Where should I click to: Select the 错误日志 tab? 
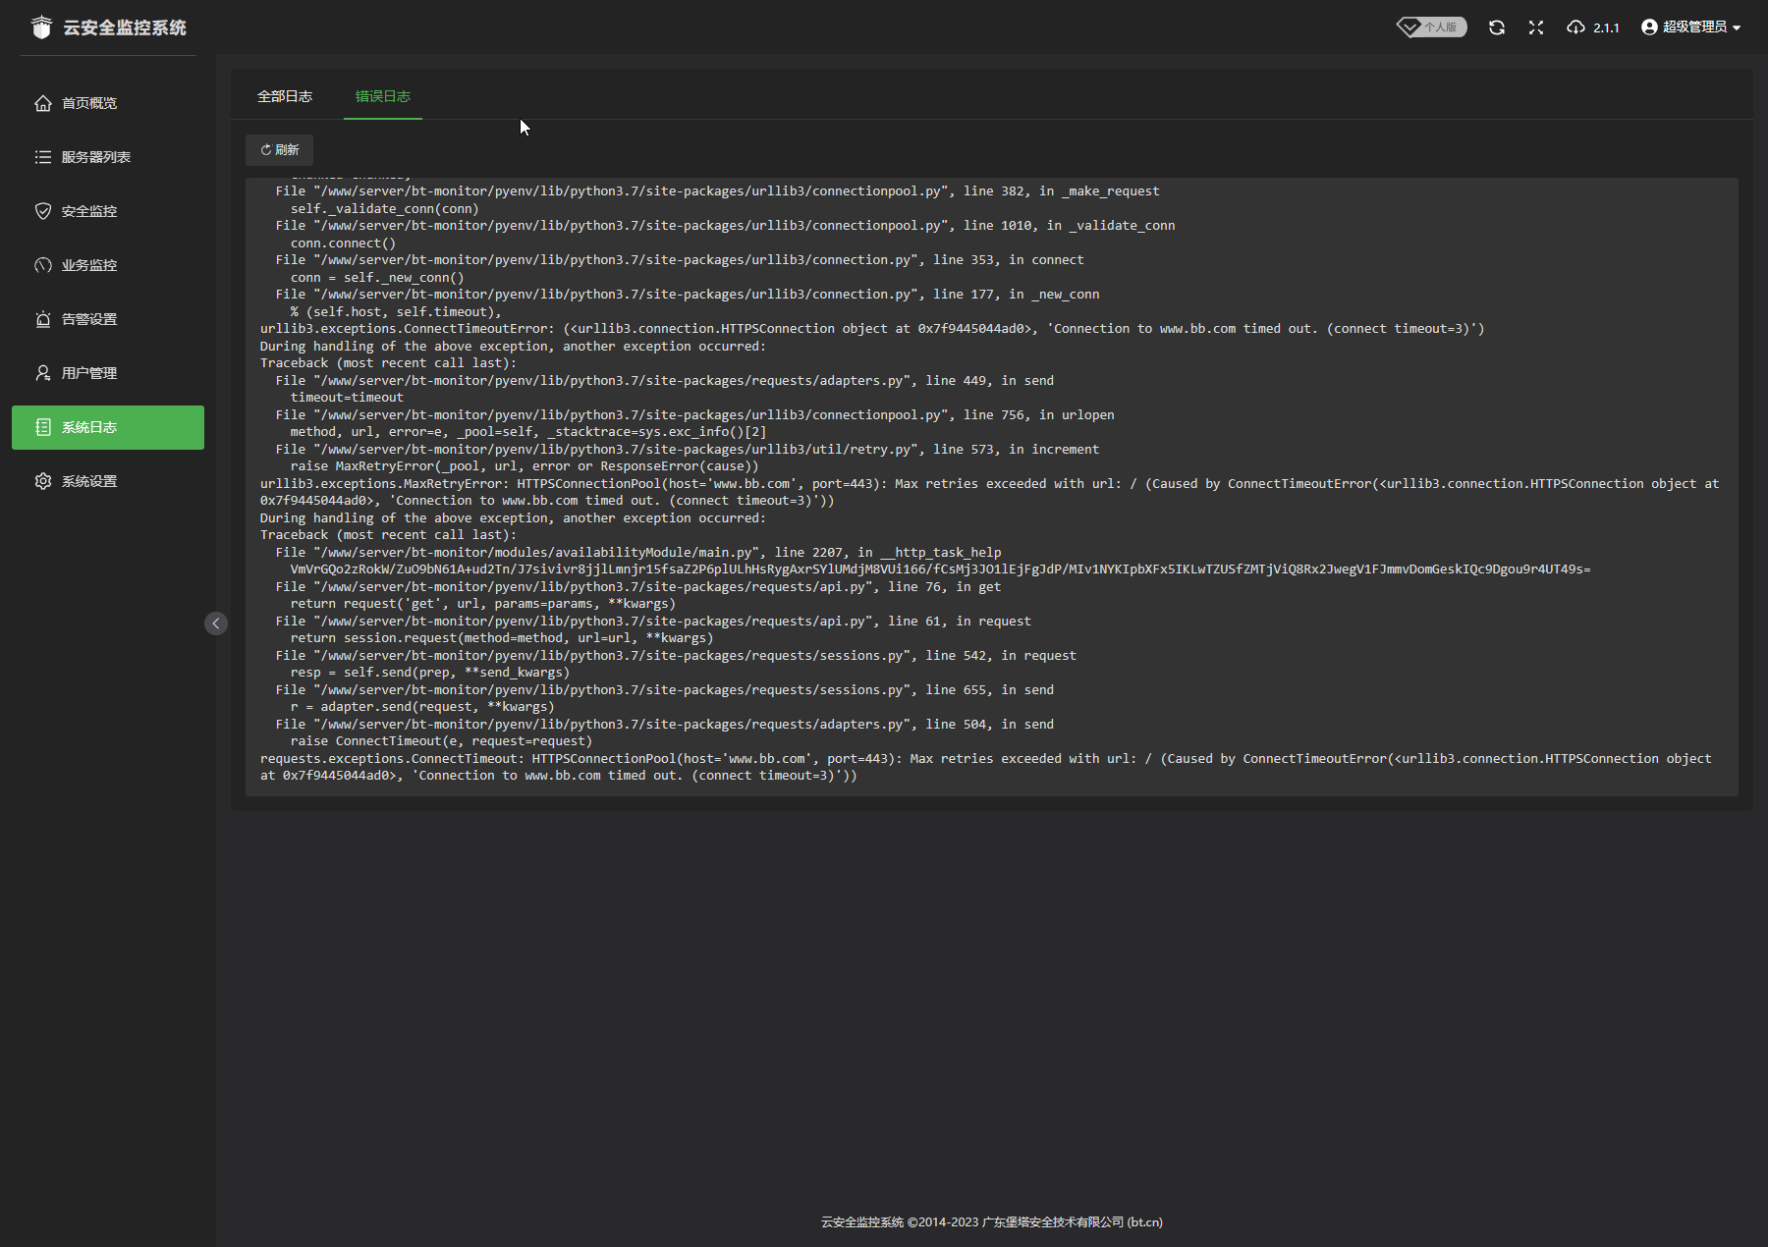click(x=383, y=96)
